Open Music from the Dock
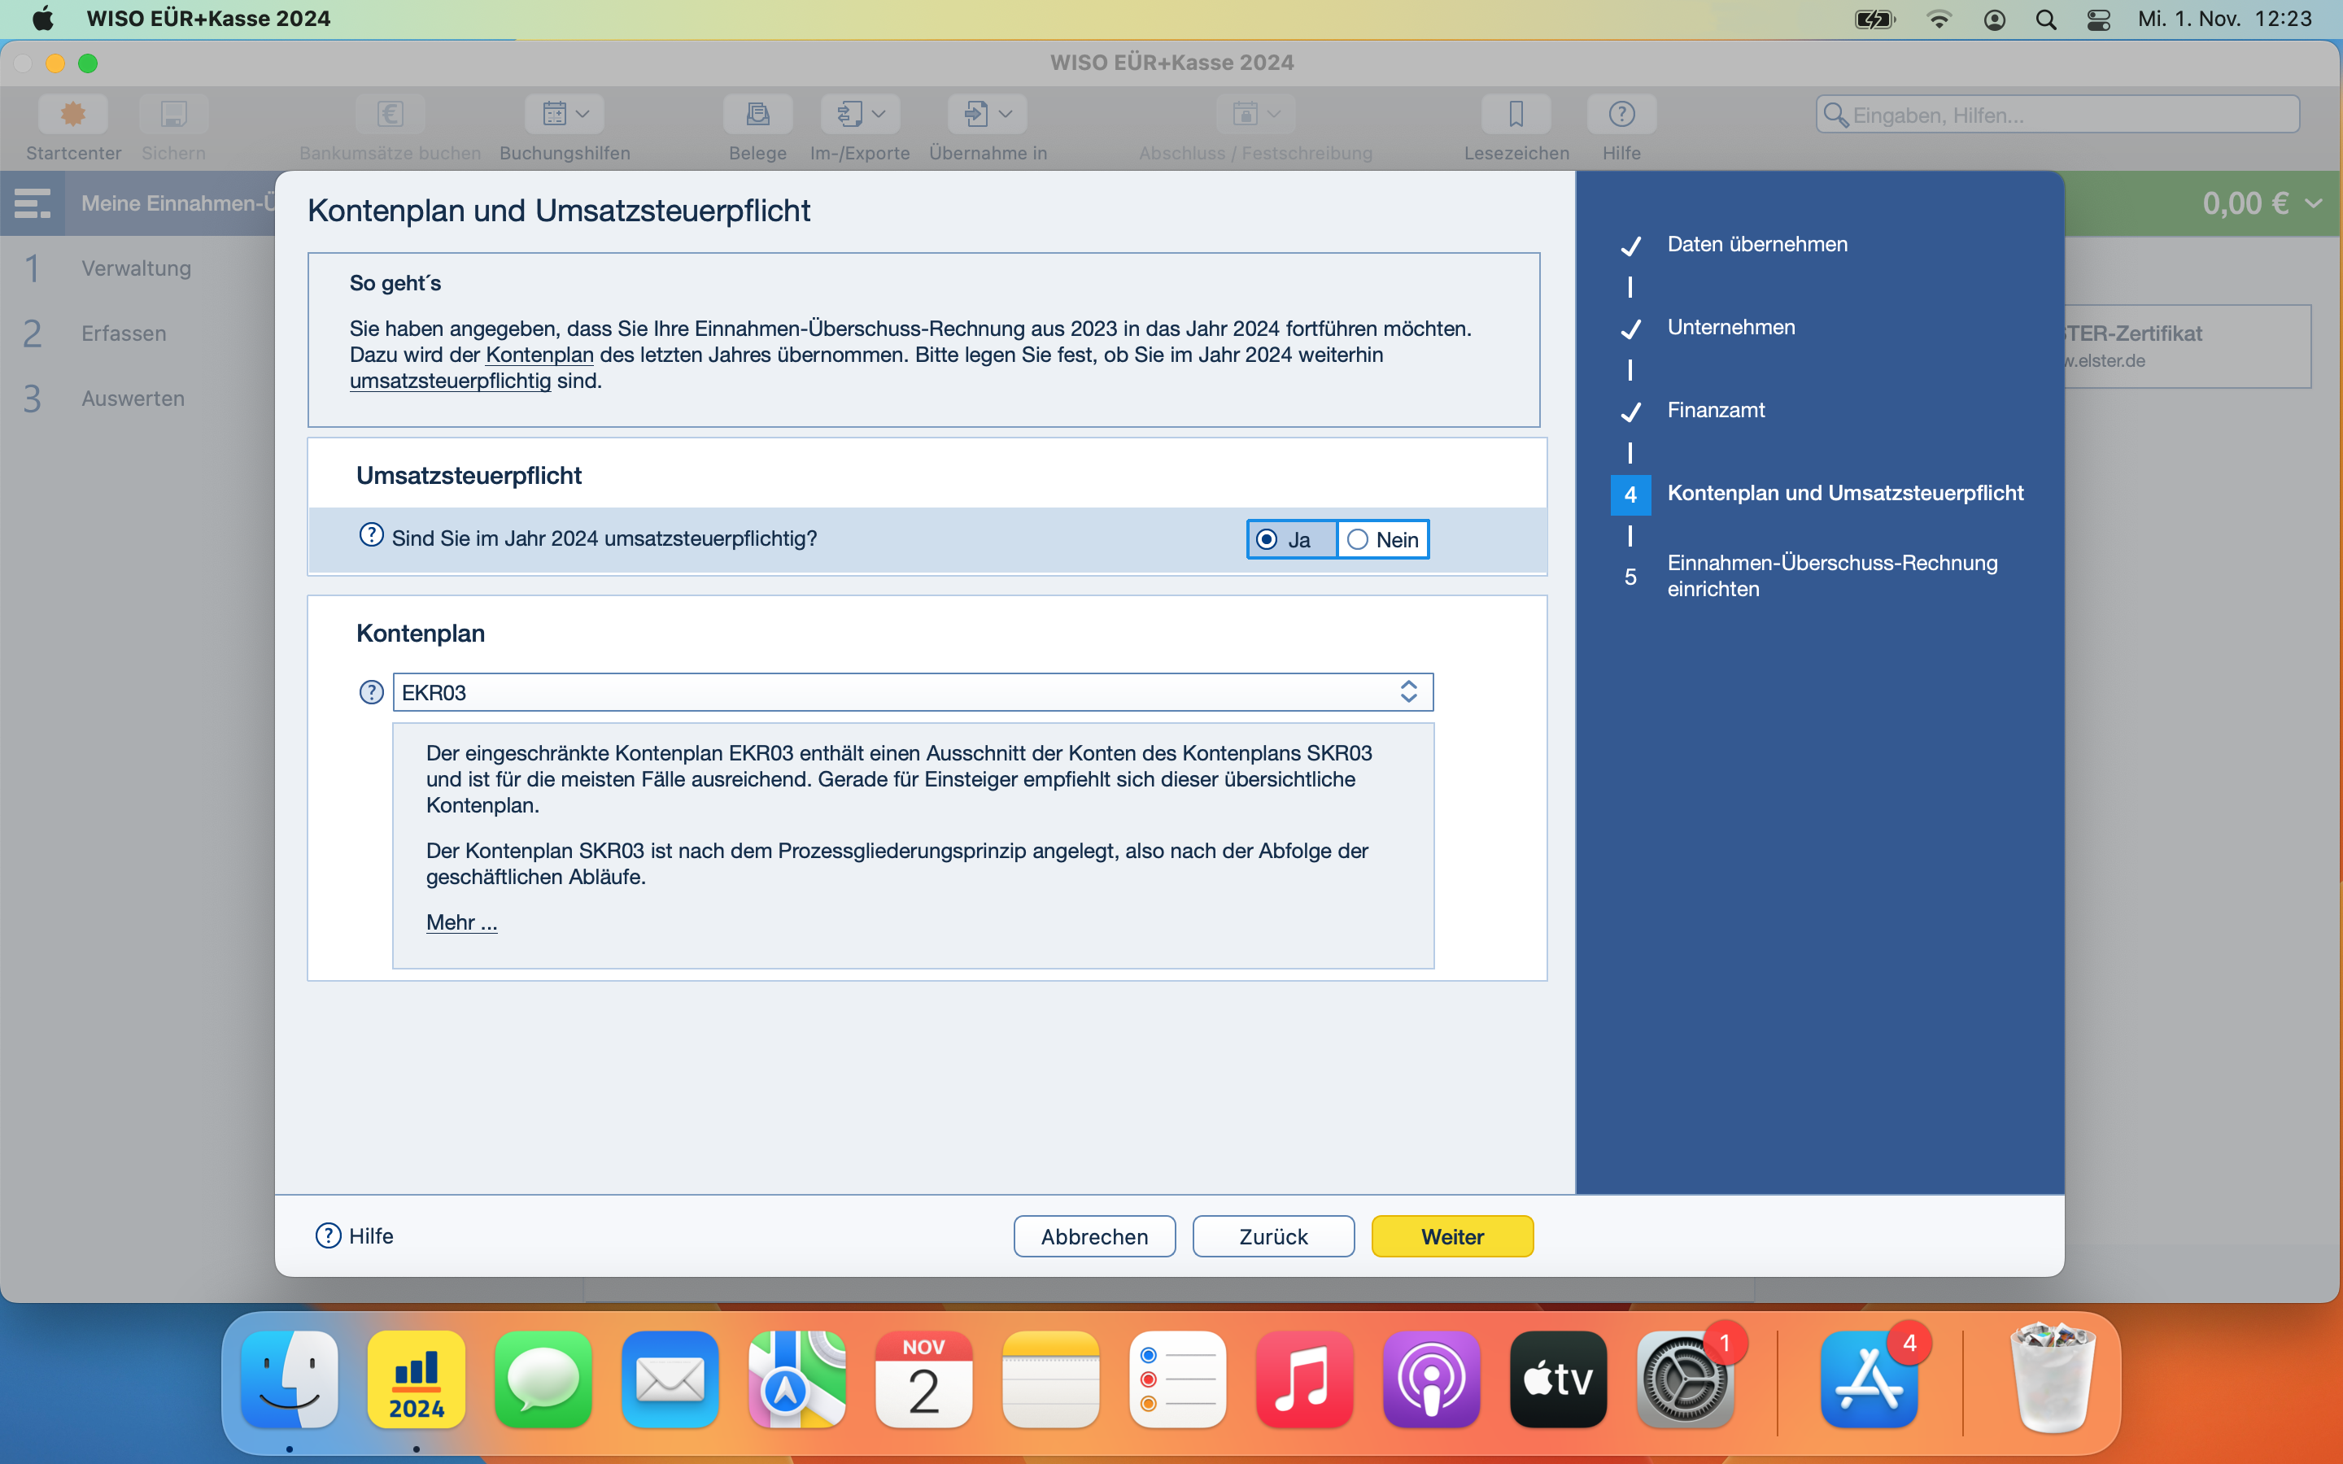The height and width of the screenshot is (1464, 2343). 1304,1379
